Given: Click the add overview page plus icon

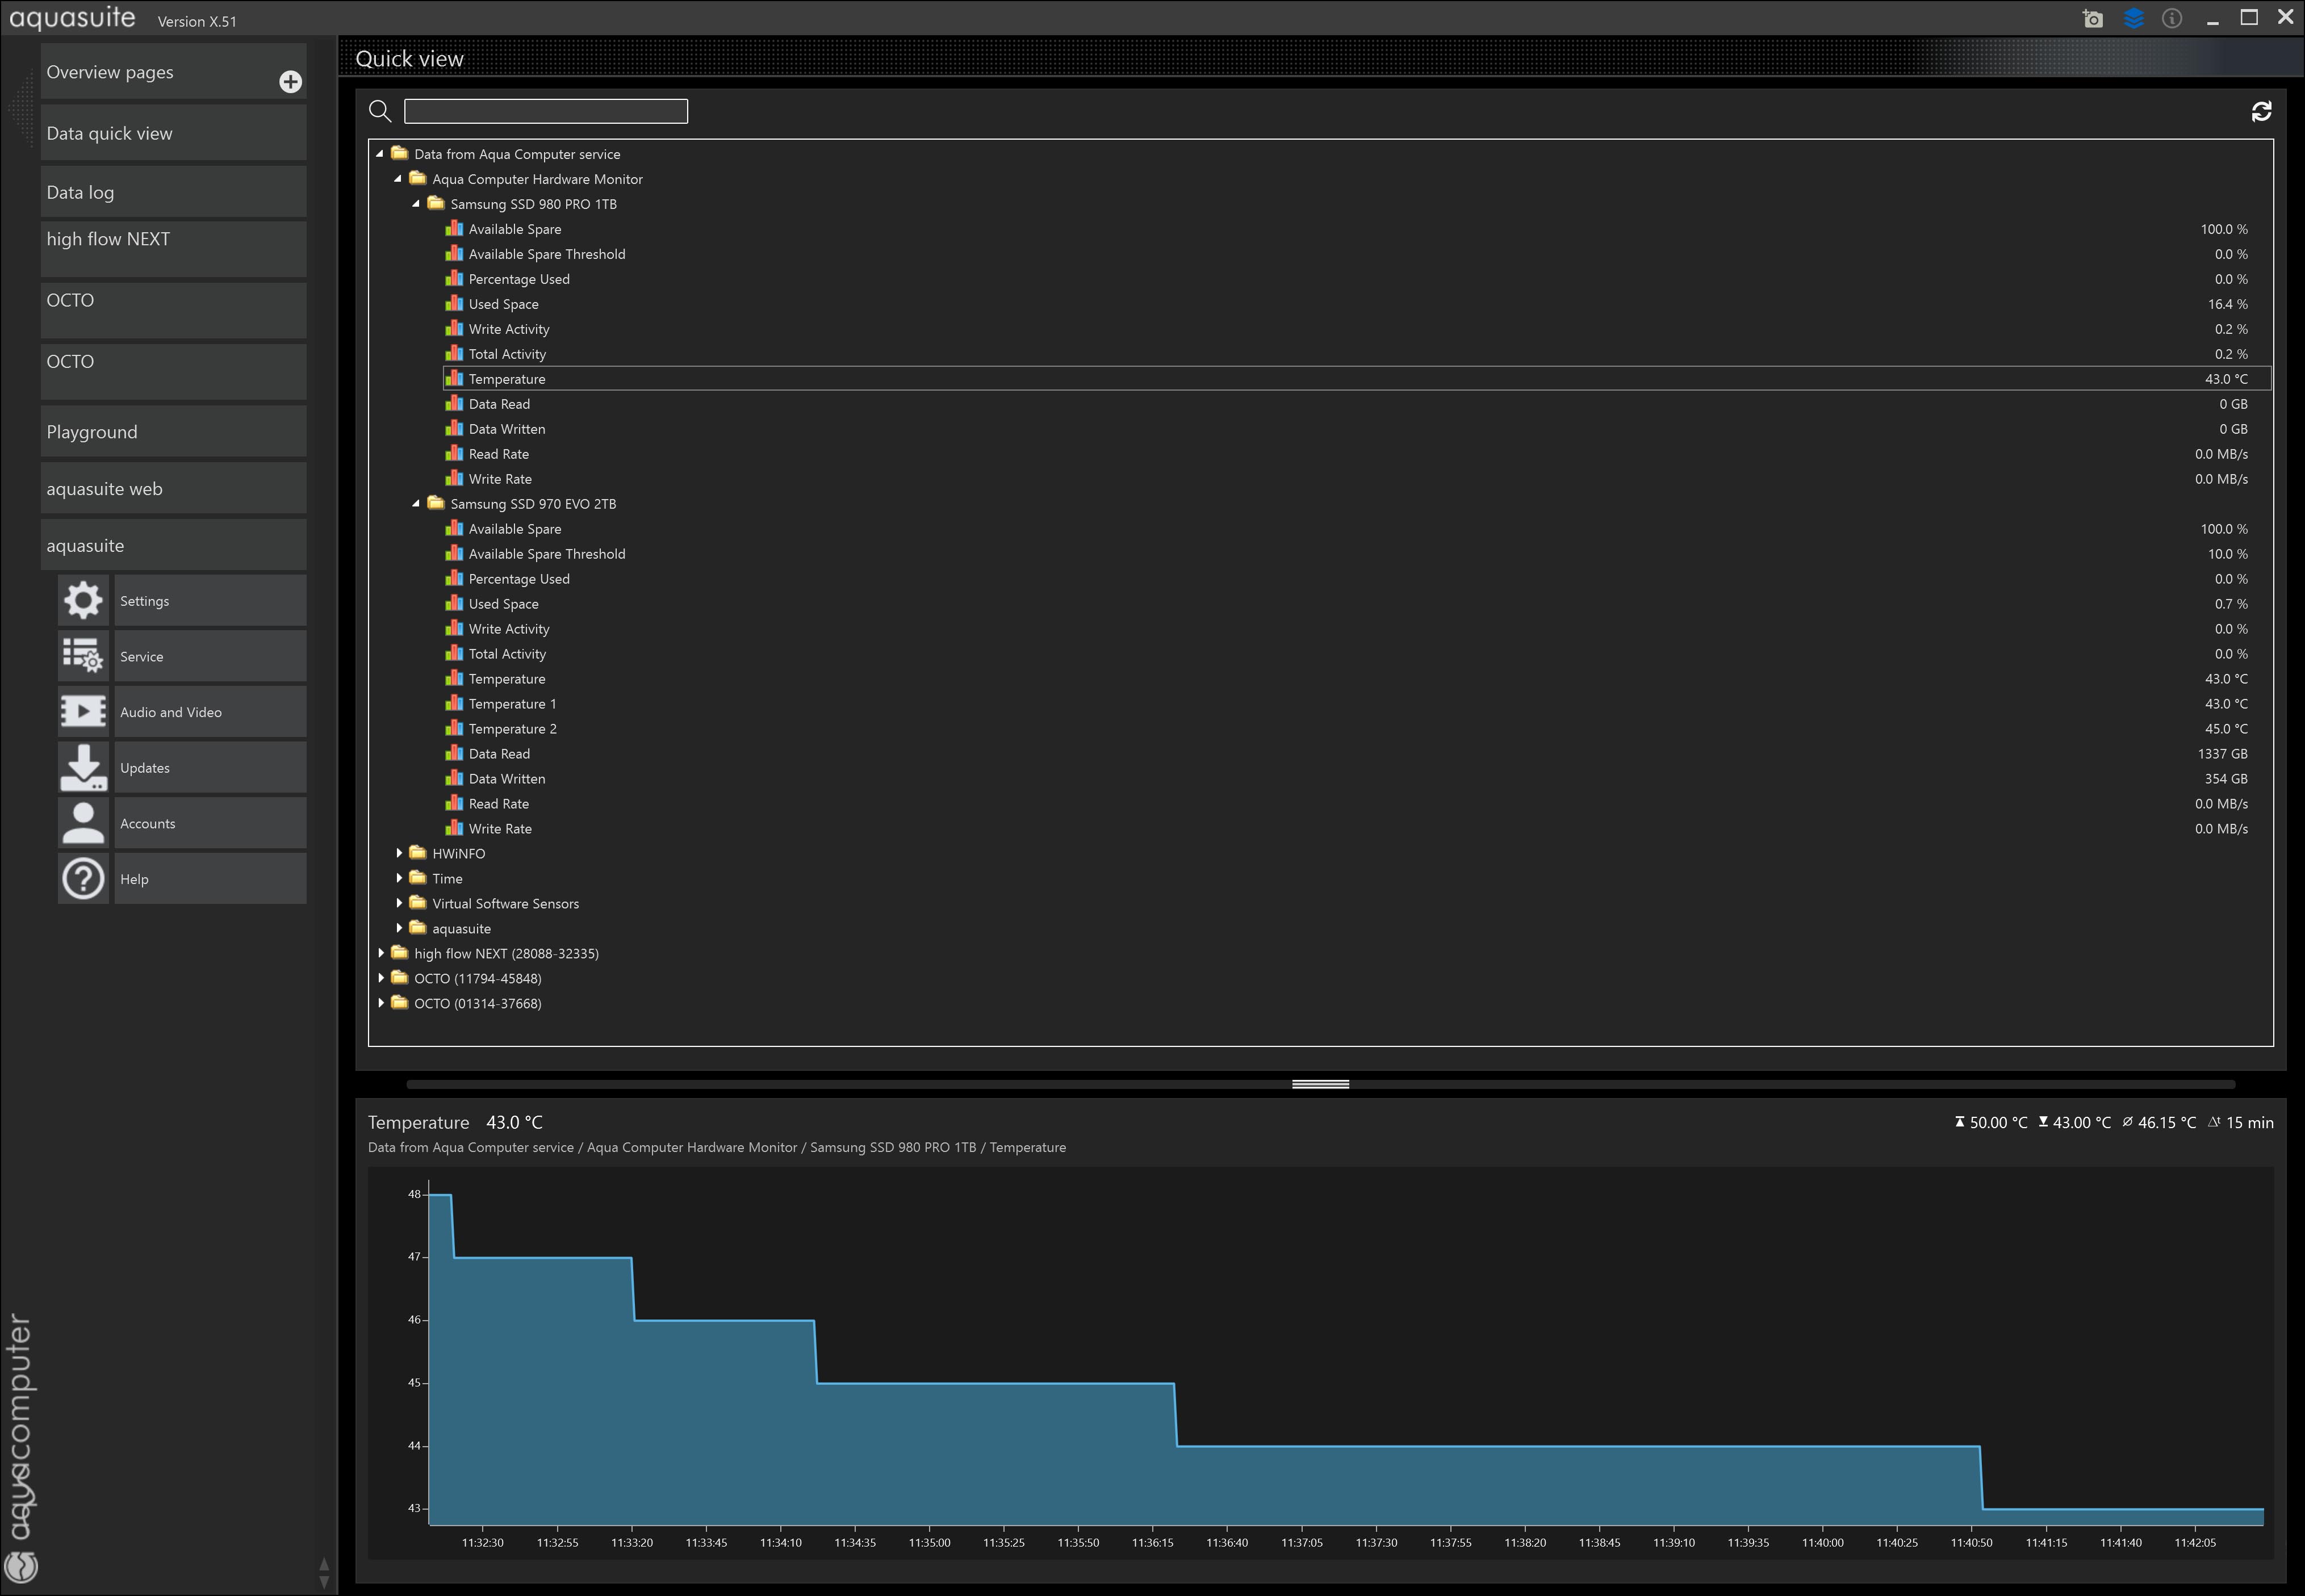Looking at the screenshot, I should coord(290,82).
